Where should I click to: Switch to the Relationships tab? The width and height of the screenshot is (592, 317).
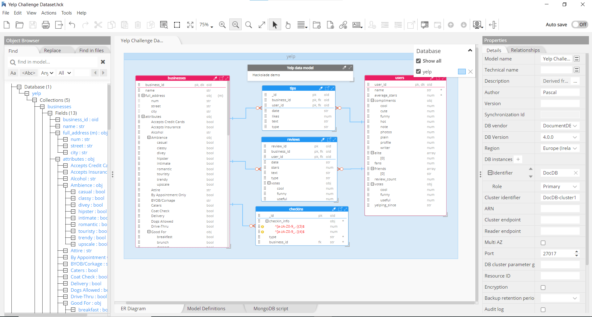[x=525, y=50]
